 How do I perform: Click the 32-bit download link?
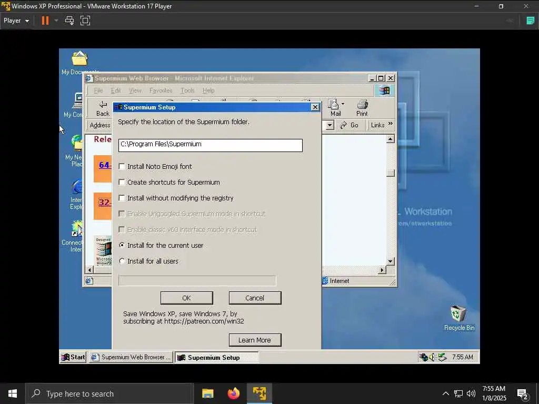(105, 203)
